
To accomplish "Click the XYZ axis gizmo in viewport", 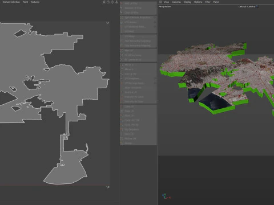I will click(x=166, y=196).
